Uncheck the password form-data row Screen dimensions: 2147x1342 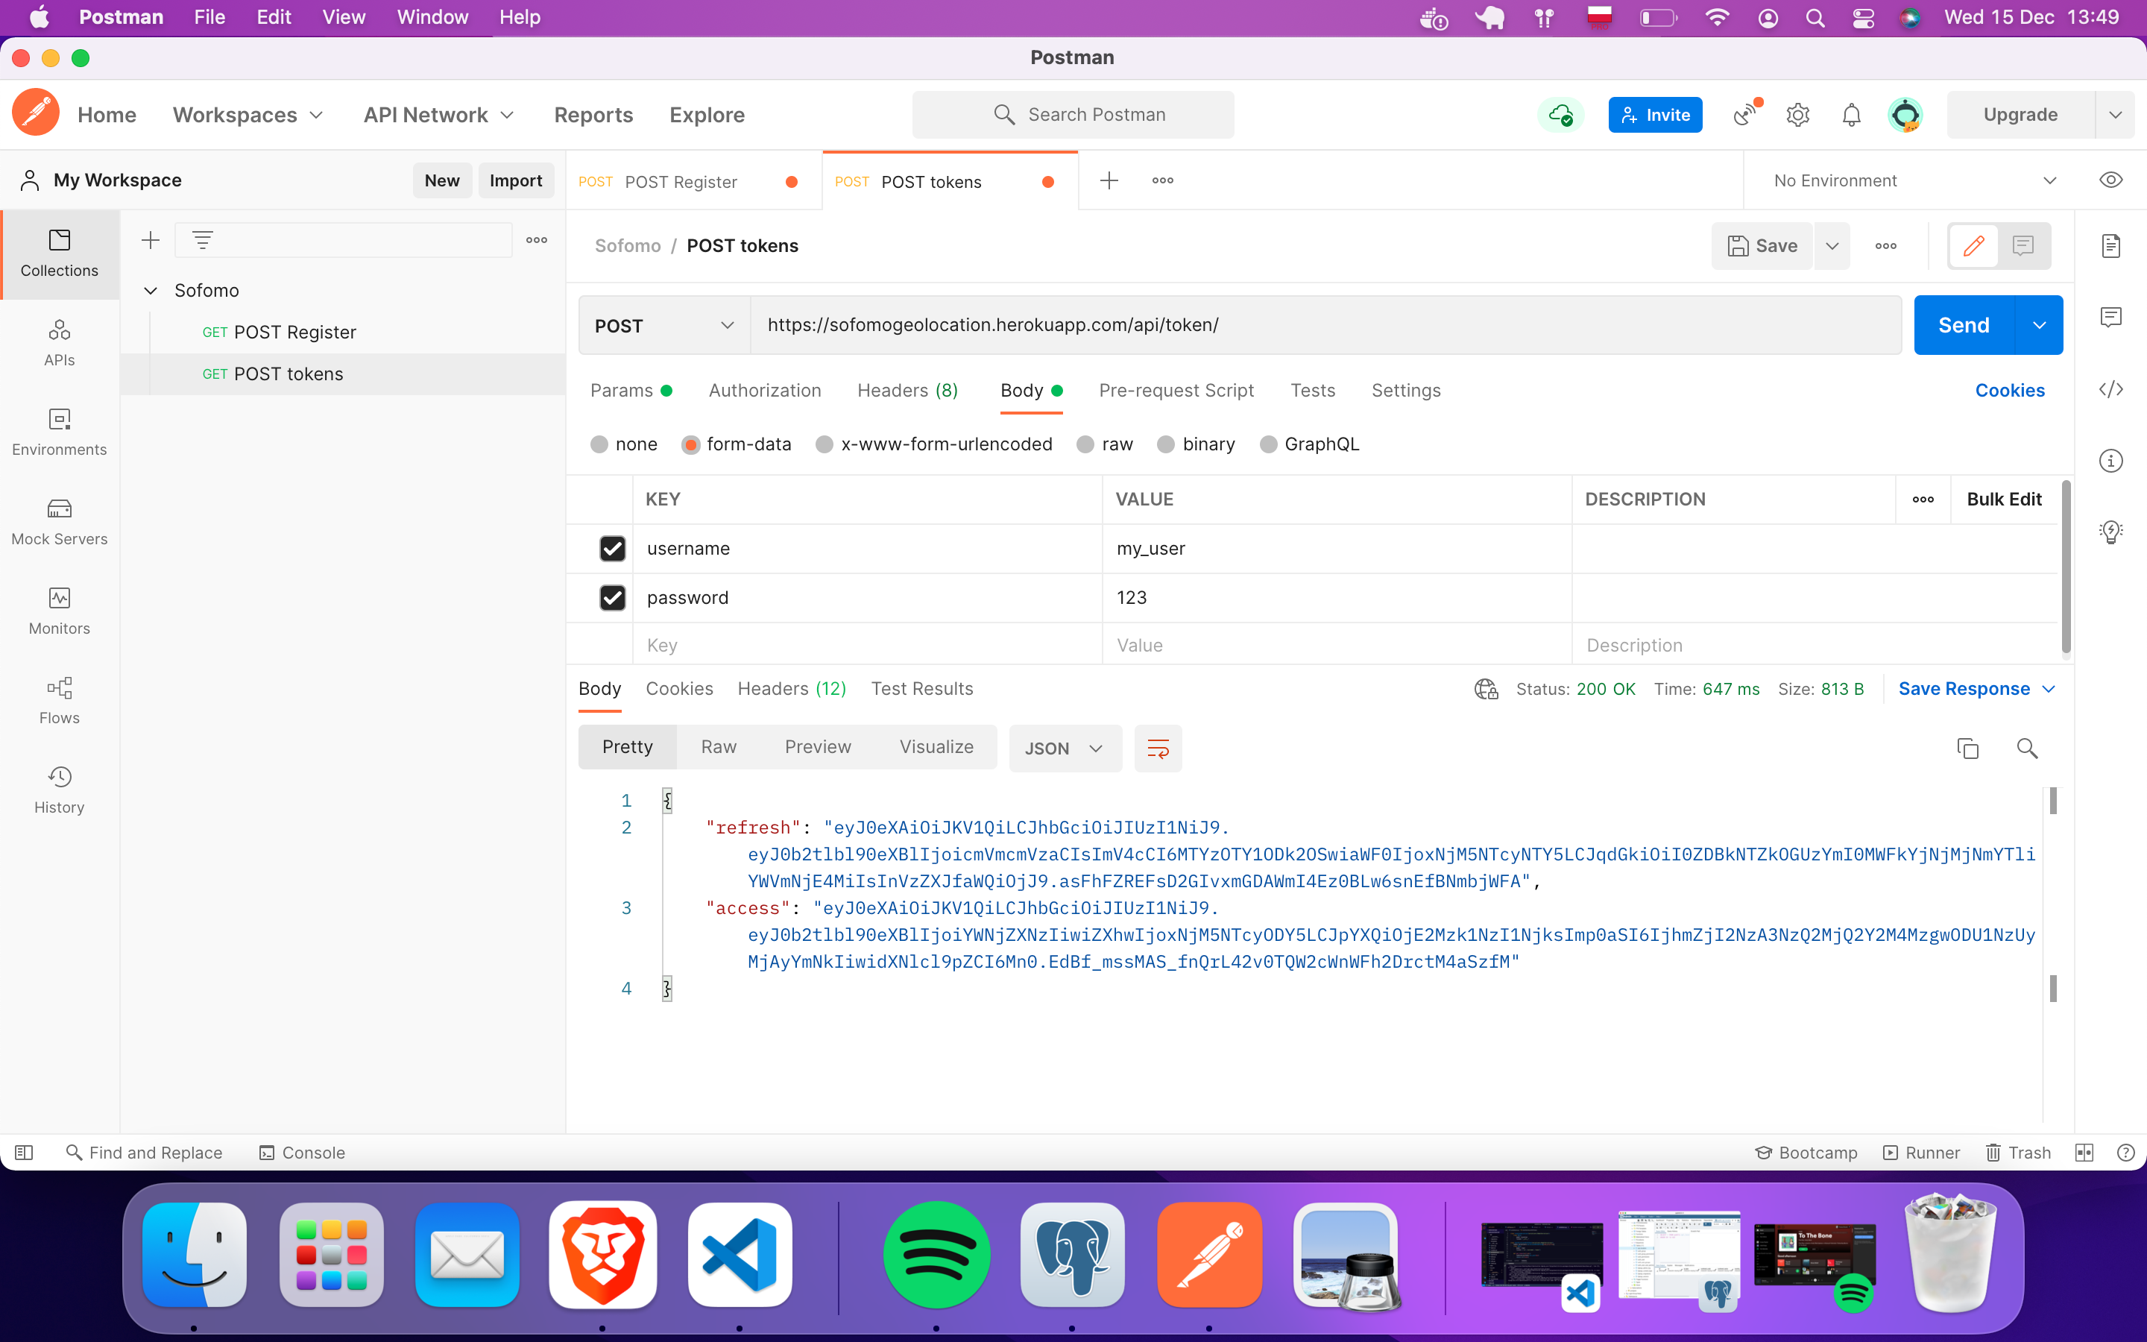[x=612, y=597]
